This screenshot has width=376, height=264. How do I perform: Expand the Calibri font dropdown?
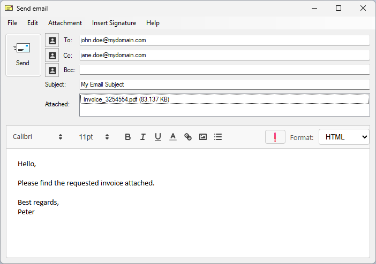pos(37,137)
